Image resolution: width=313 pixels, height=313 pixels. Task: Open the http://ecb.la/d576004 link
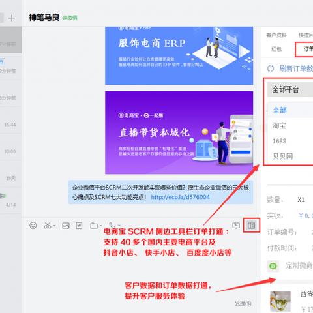(x=180, y=197)
